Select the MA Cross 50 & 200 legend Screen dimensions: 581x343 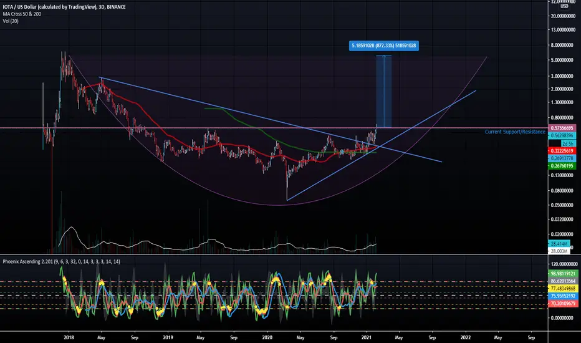pyautogui.click(x=22, y=14)
